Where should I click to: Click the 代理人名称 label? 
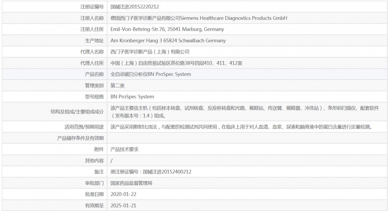(92, 52)
